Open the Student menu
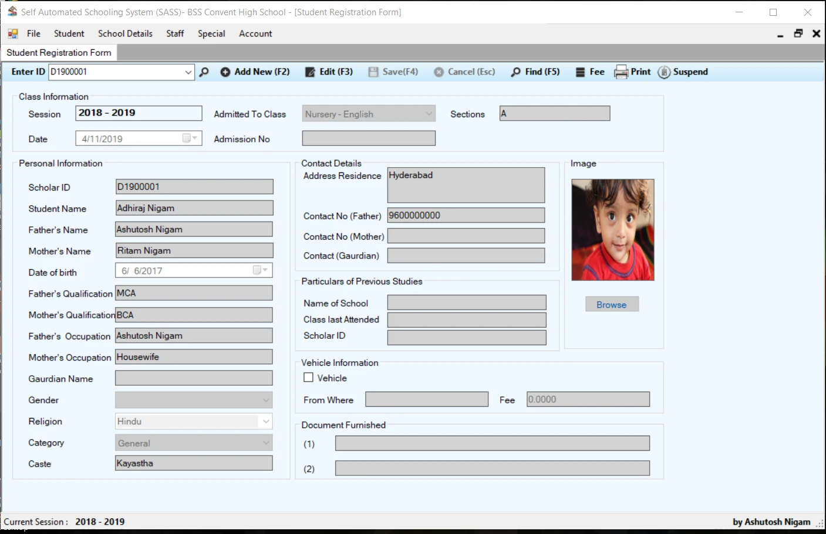826x534 pixels. [x=69, y=33]
